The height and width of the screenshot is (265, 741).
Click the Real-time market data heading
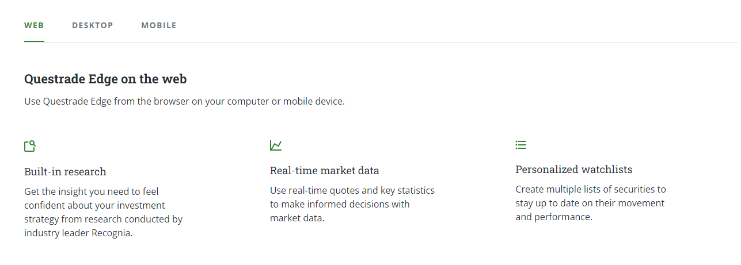coord(324,171)
